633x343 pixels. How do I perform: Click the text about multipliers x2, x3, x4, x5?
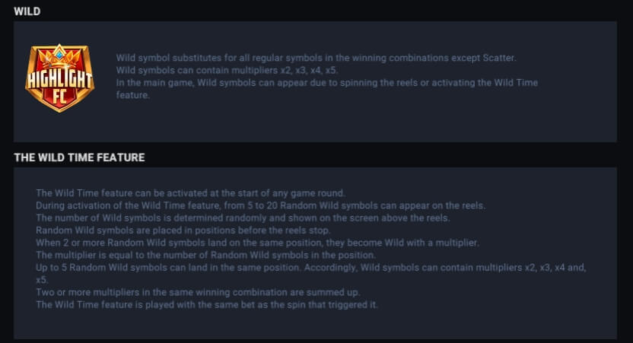[x=227, y=70]
